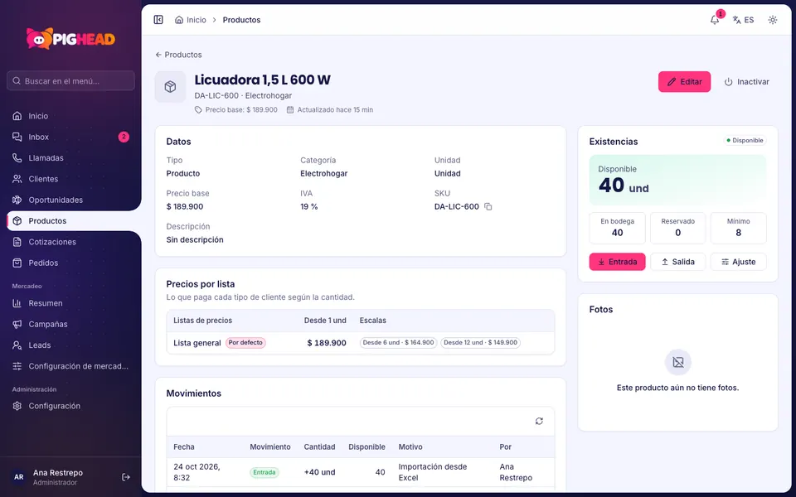Screen dimensions: 796x497
Task: Open Configuración de mercadeo
Action: click(71, 366)
